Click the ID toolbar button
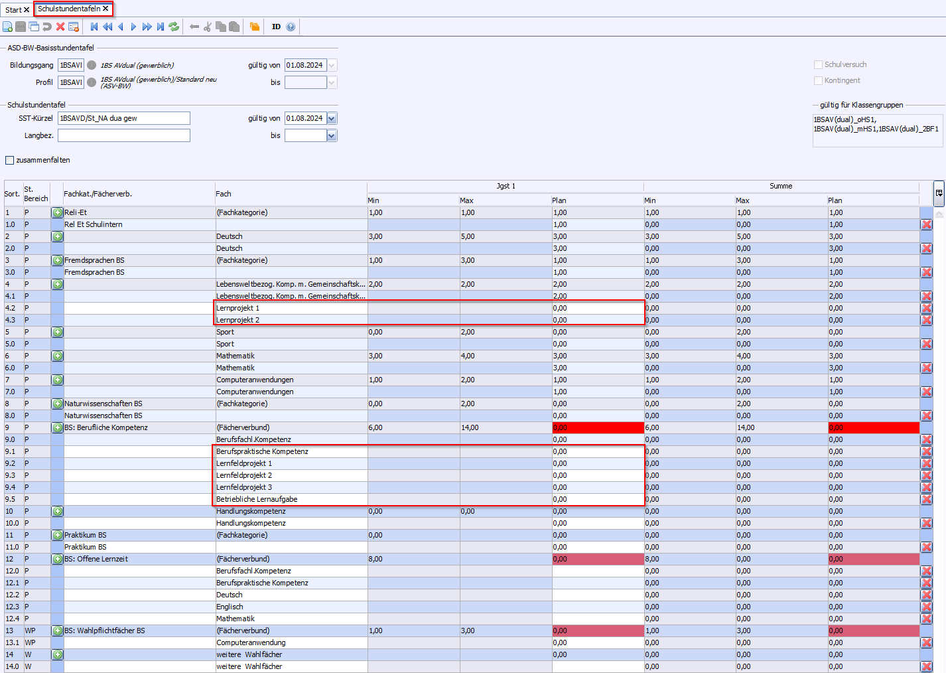The image size is (946, 673). 276,27
